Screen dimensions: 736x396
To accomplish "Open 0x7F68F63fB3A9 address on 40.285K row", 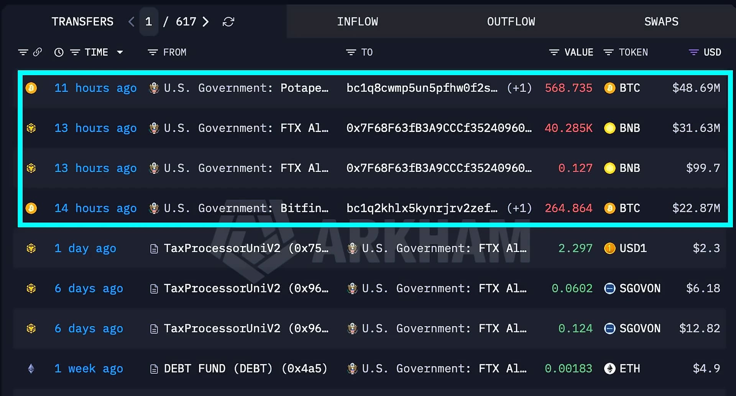I will 439,128.
